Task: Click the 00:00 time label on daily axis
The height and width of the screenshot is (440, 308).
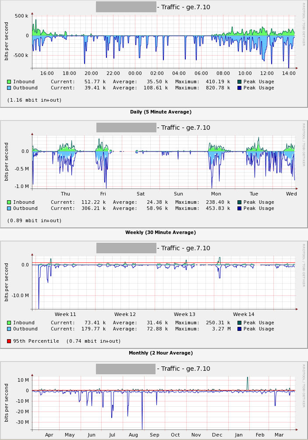Action: pos(135,73)
